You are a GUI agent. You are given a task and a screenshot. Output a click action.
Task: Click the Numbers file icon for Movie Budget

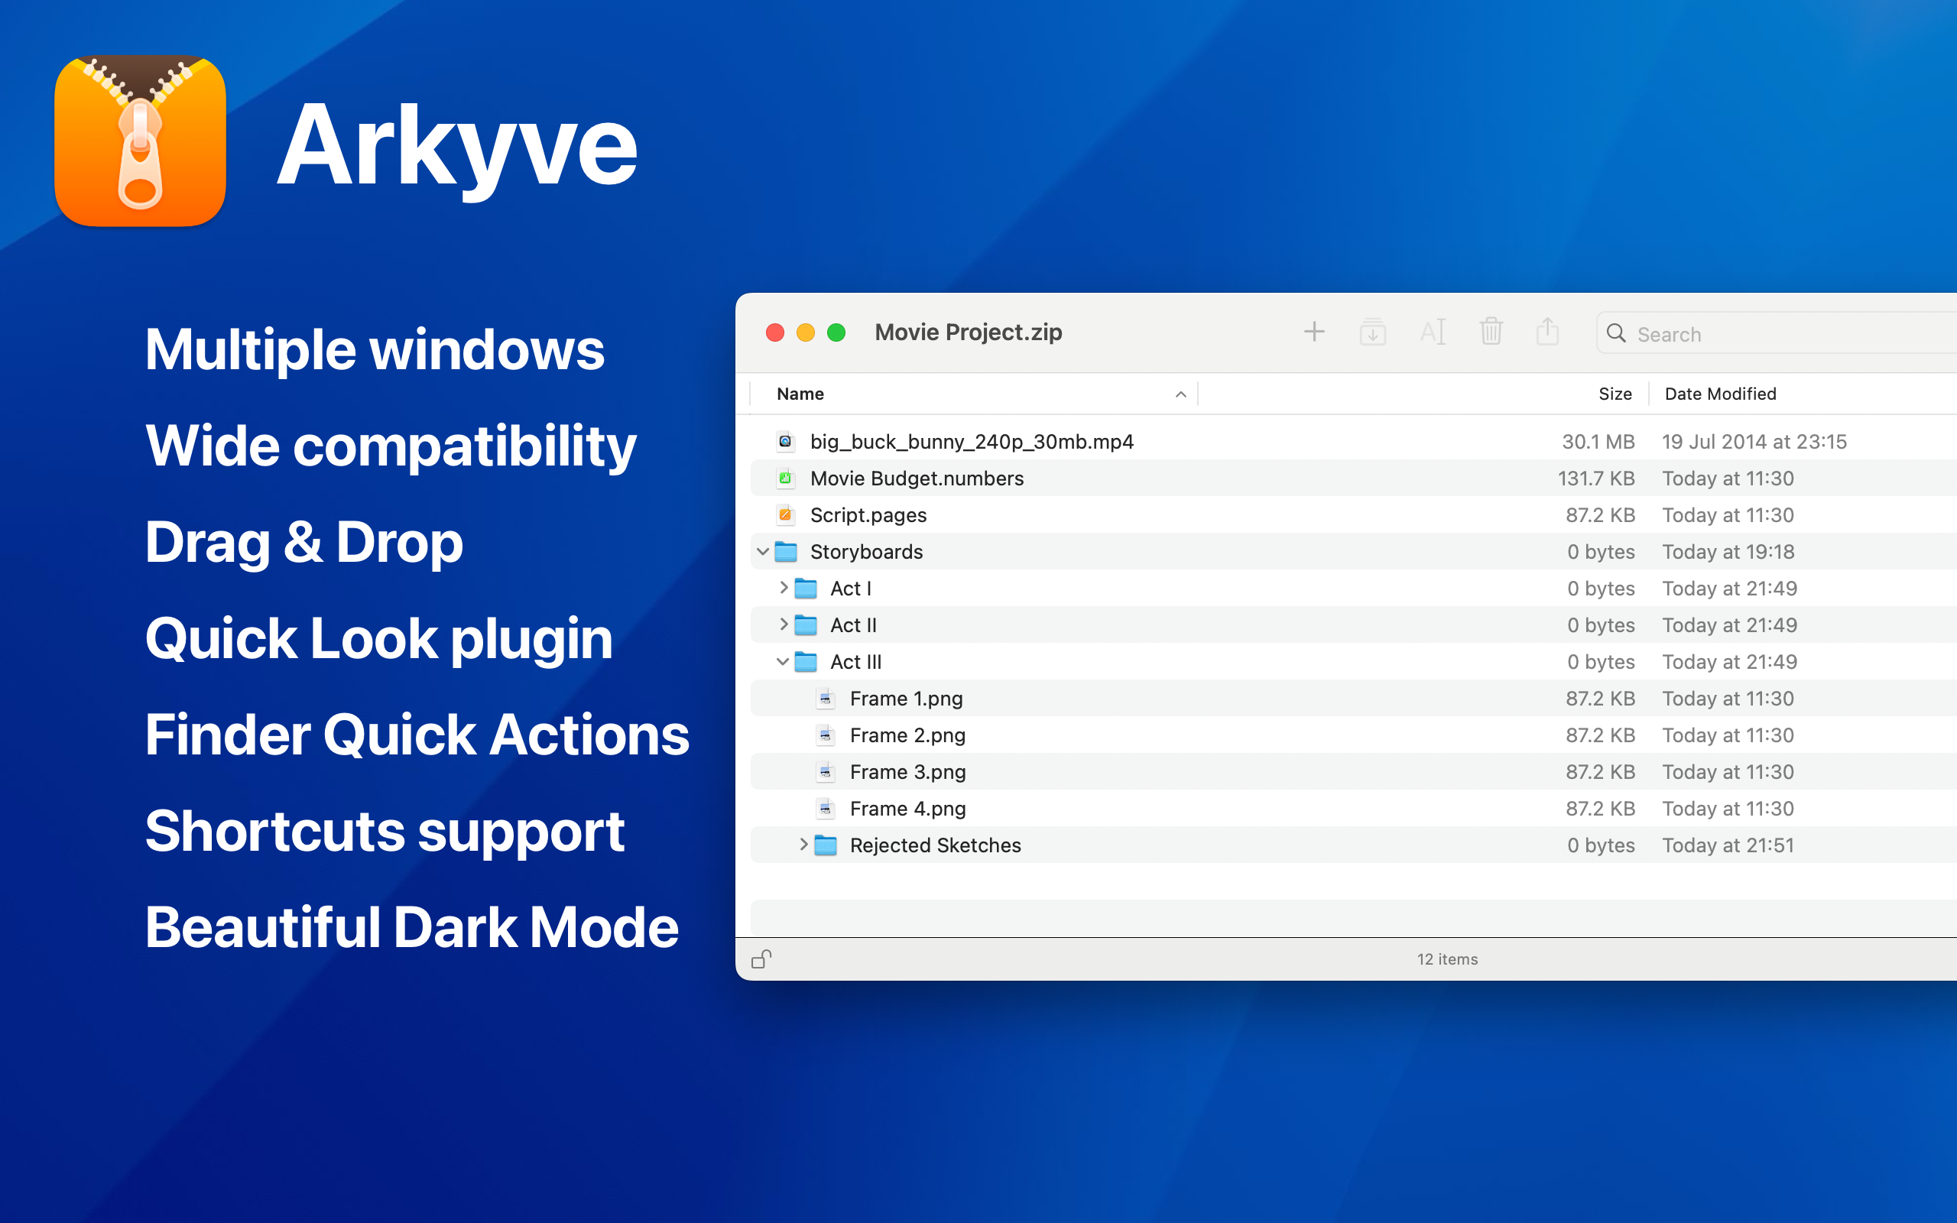point(784,478)
